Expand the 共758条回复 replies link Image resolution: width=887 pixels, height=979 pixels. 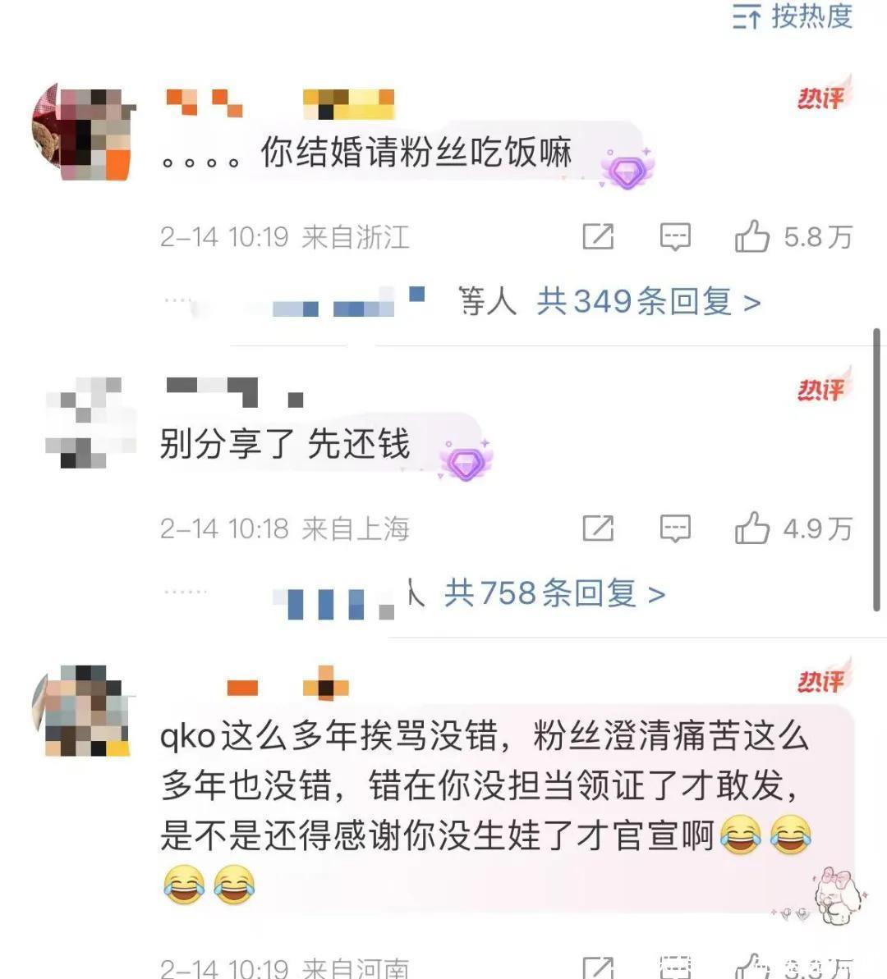tap(554, 594)
